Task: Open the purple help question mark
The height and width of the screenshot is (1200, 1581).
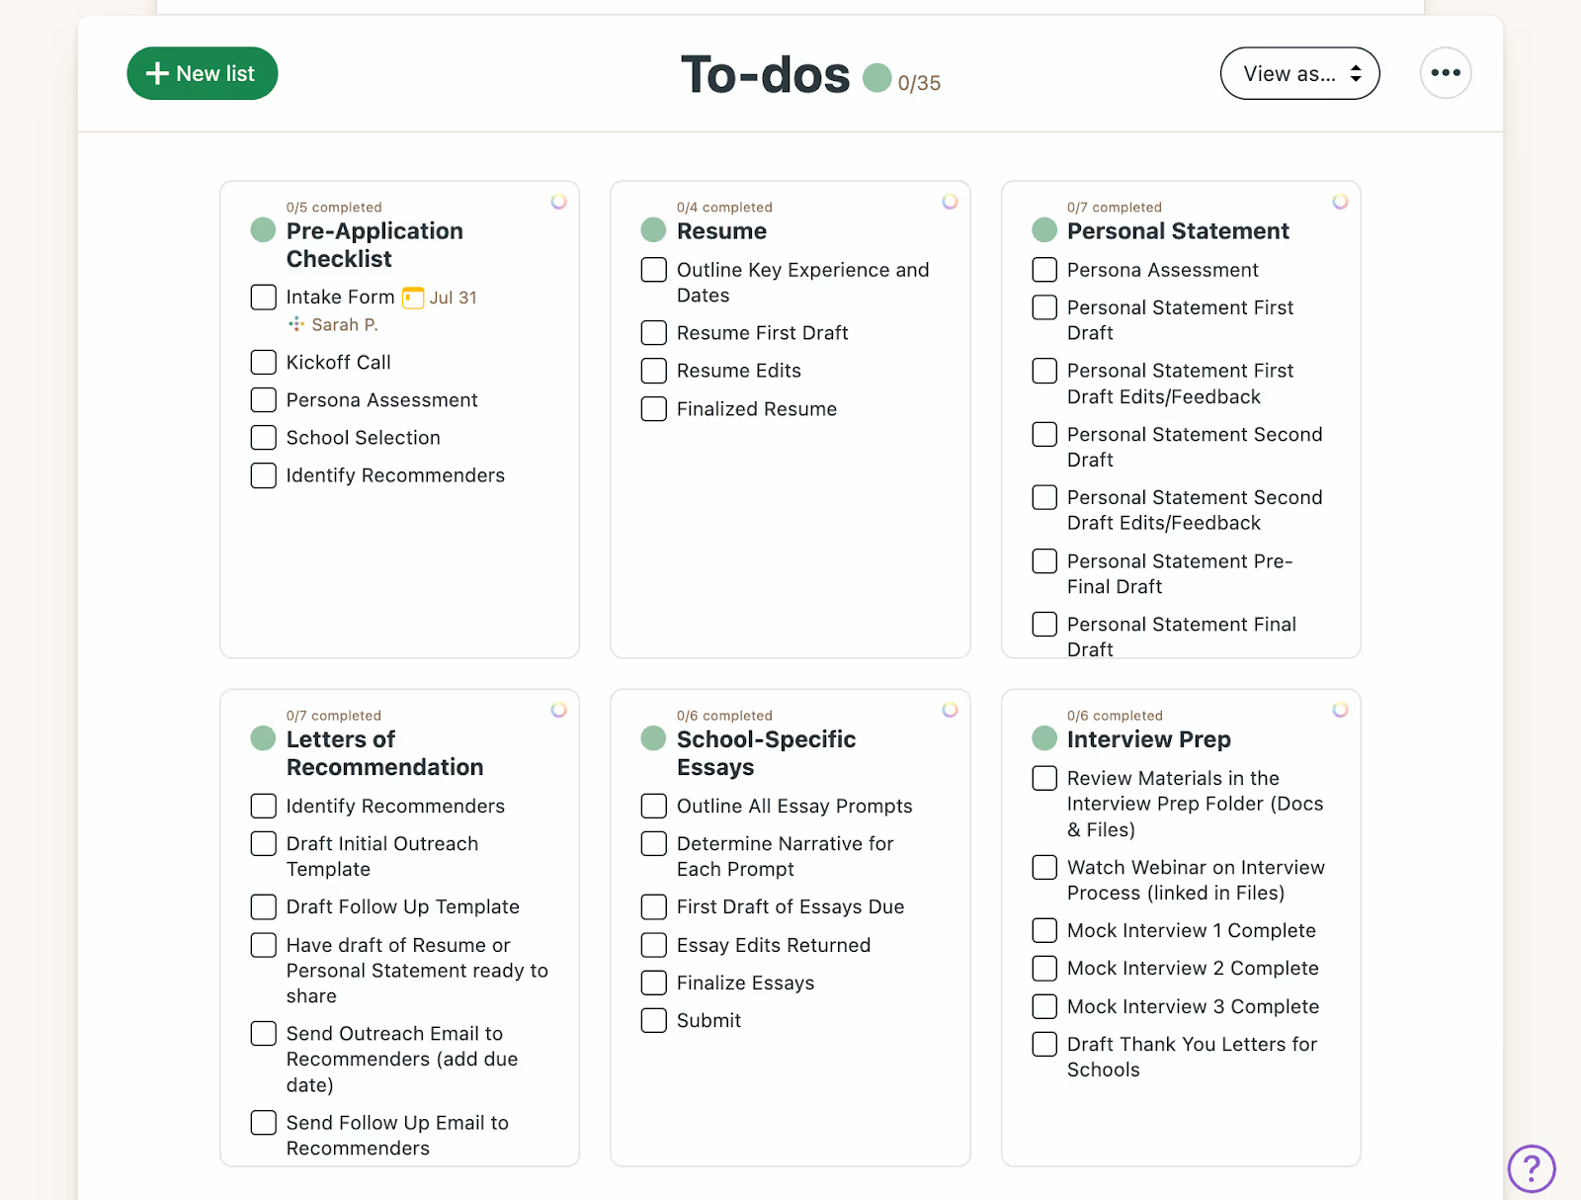Action: tap(1531, 1168)
